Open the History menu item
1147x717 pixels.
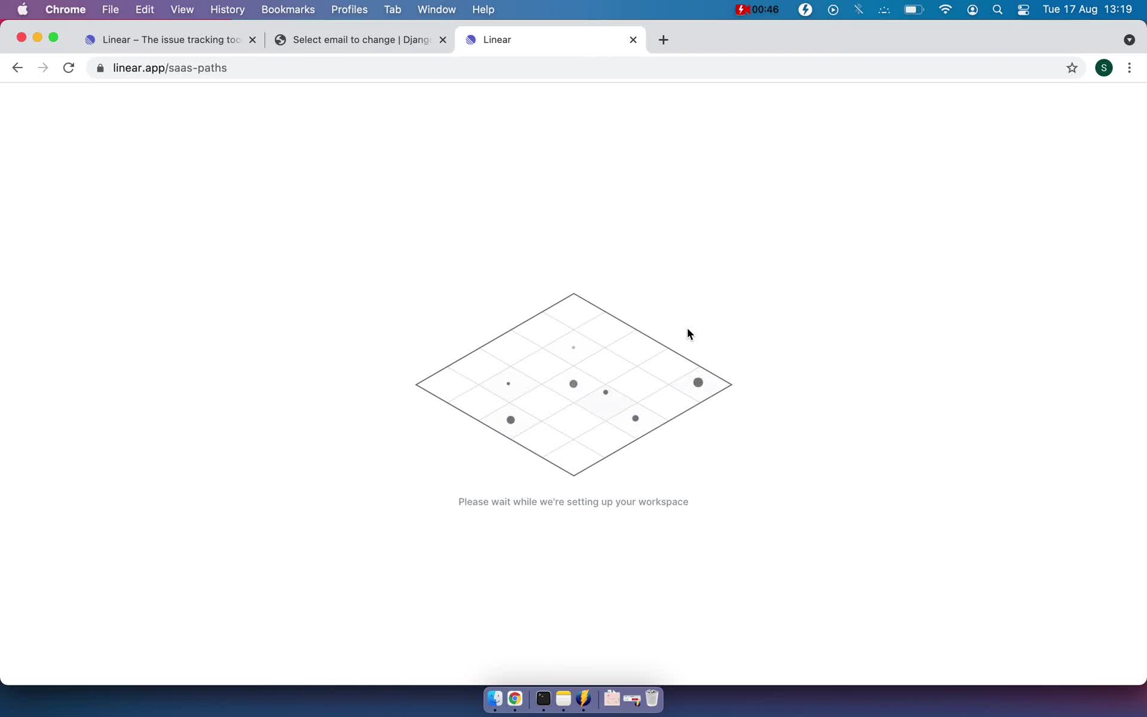click(227, 9)
